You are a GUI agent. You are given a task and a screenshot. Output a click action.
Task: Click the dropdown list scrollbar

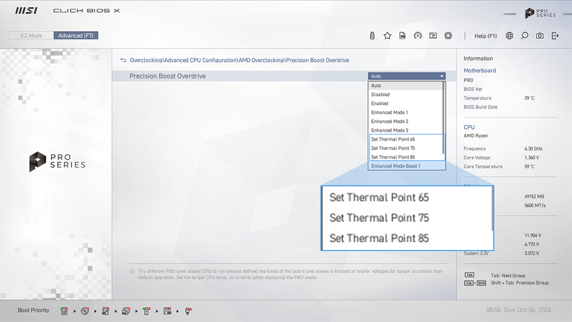pyautogui.click(x=444, y=117)
